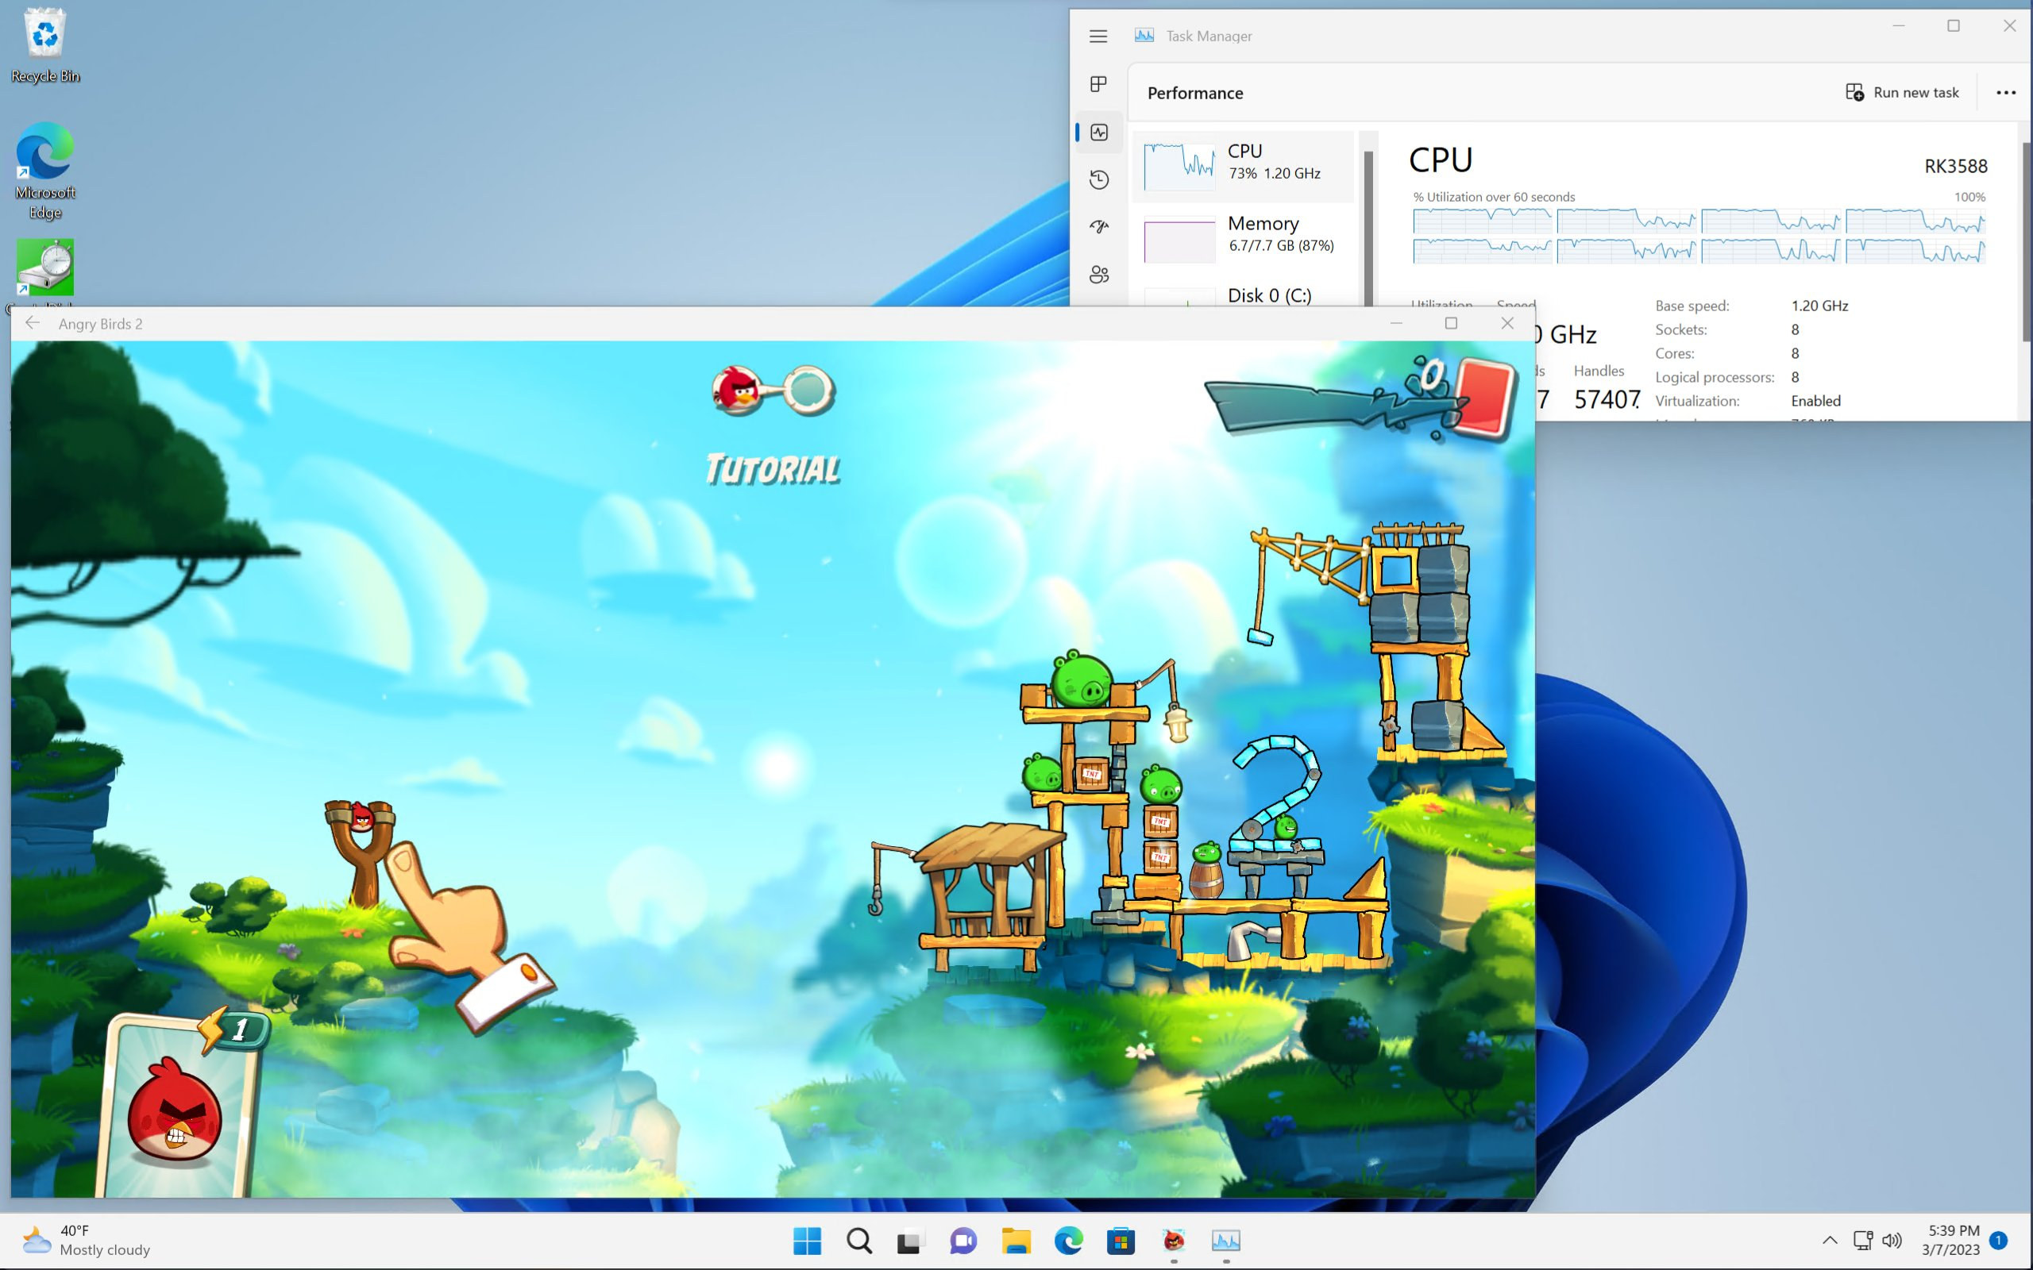Switch to Angry Birds 2 taskbar icon
The height and width of the screenshot is (1270, 2033).
click(1174, 1241)
